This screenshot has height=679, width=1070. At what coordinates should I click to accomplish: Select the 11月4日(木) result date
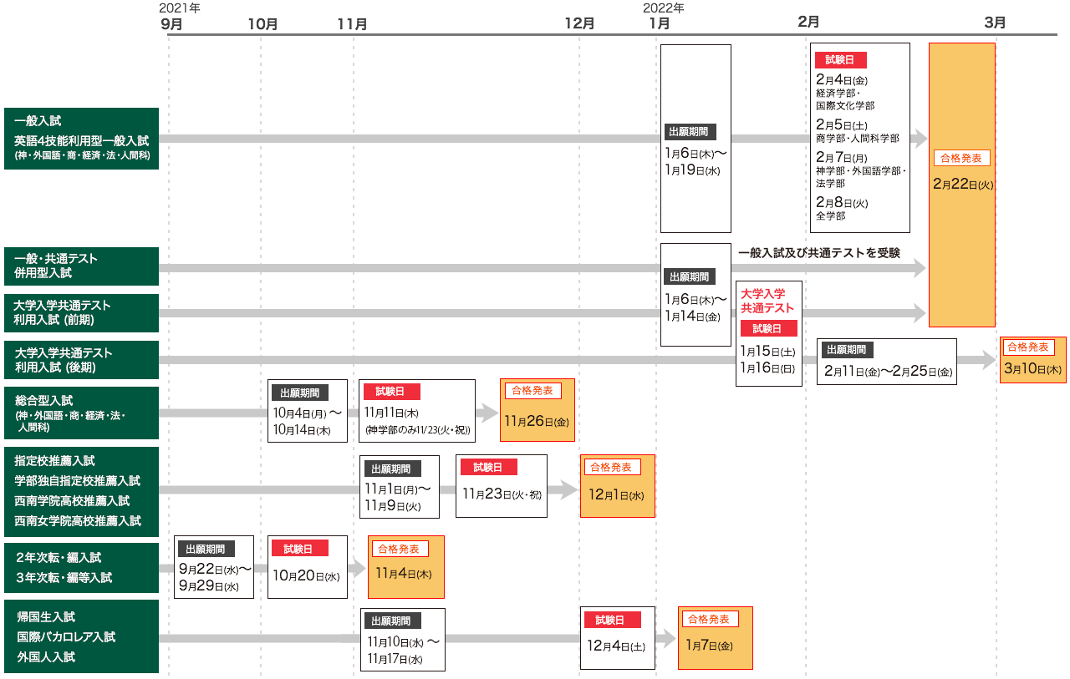(x=404, y=574)
